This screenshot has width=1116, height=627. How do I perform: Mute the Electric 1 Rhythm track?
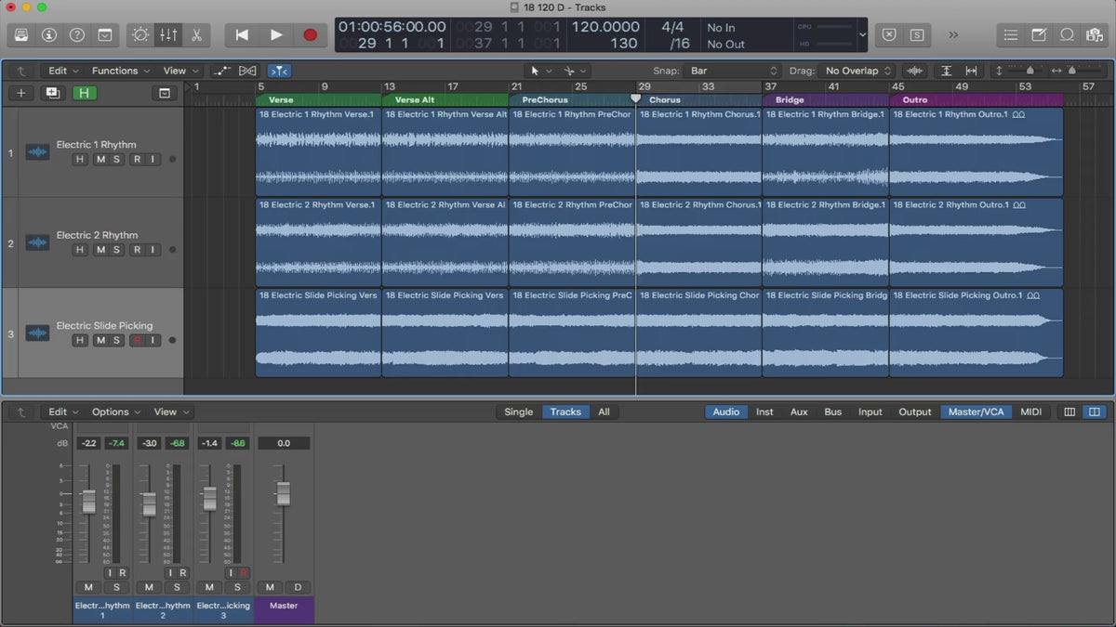[x=100, y=160]
